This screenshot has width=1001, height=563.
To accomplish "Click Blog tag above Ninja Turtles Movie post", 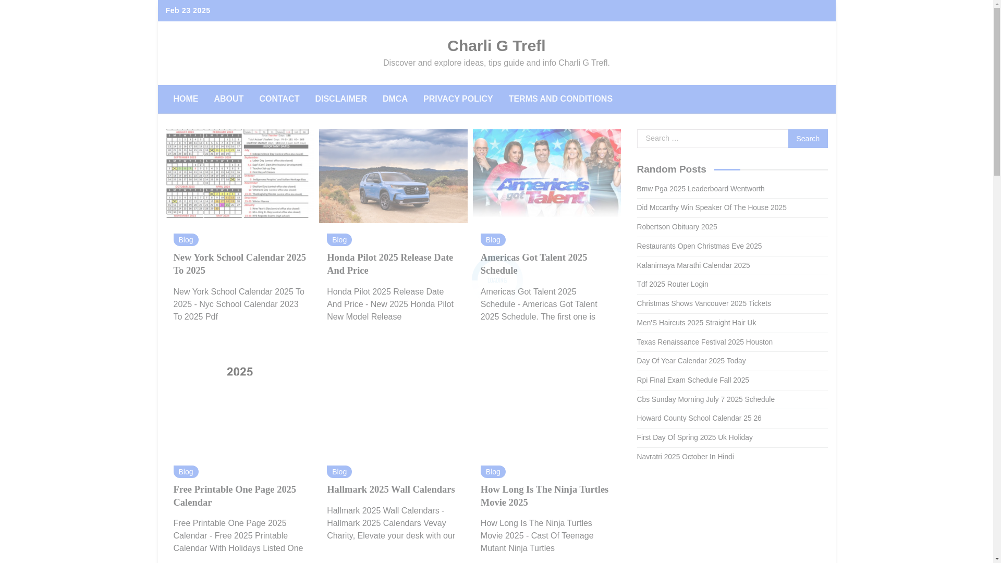I will click(x=493, y=472).
